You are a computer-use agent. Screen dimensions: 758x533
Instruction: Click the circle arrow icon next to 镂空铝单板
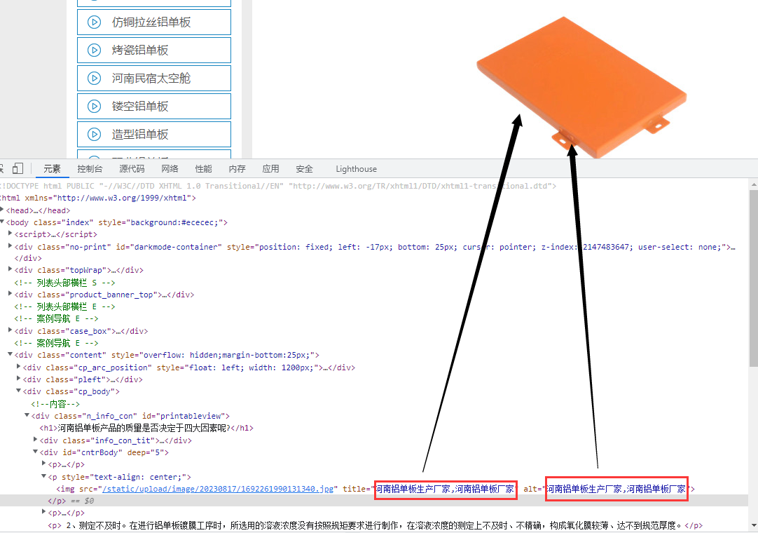[94, 107]
